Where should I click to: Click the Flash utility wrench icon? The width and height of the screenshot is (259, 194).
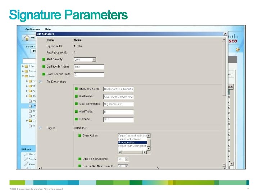pos(26,154)
